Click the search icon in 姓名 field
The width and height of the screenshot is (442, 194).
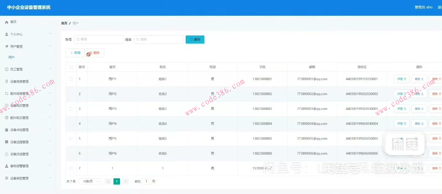138,39
